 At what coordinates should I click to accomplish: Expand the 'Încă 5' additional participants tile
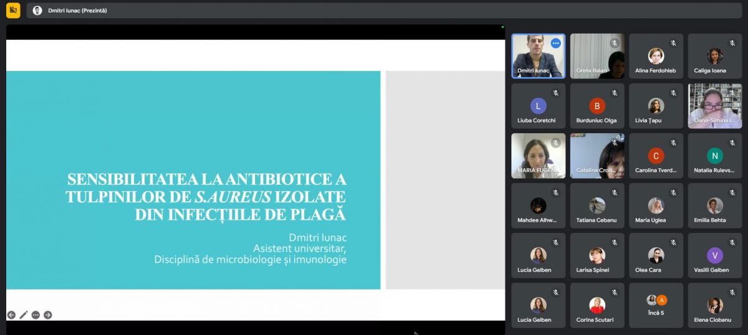[x=656, y=305]
